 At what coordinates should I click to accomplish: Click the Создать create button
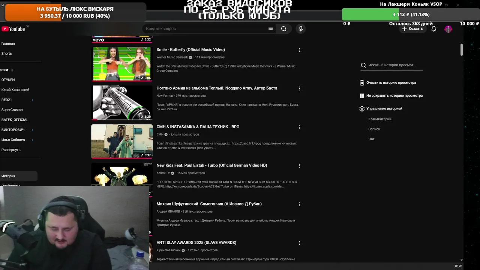click(x=412, y=29)
